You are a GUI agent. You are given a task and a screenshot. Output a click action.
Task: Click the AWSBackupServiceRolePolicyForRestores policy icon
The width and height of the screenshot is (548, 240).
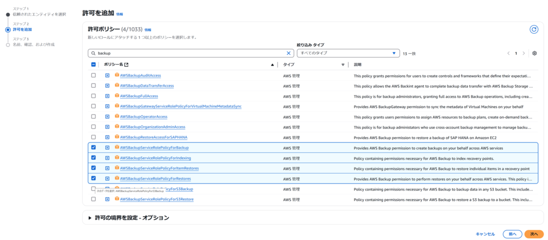coord(117,178)
